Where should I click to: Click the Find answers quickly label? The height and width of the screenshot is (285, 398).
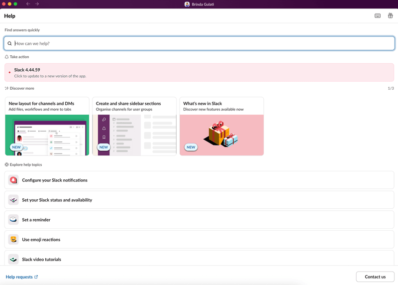22,30
